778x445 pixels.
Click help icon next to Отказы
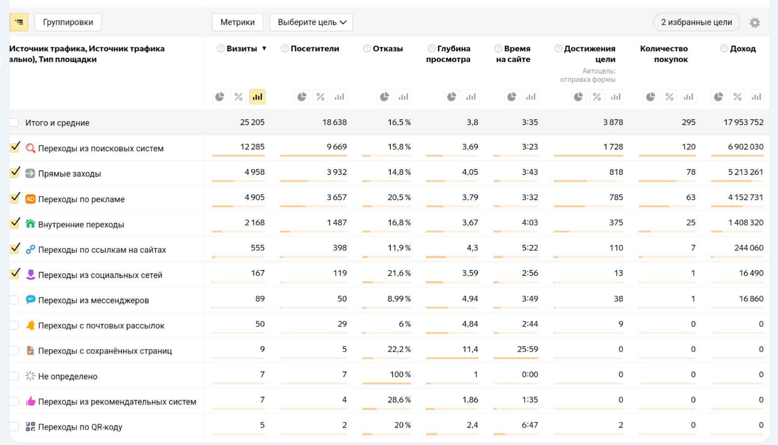(x=367, y=49)
